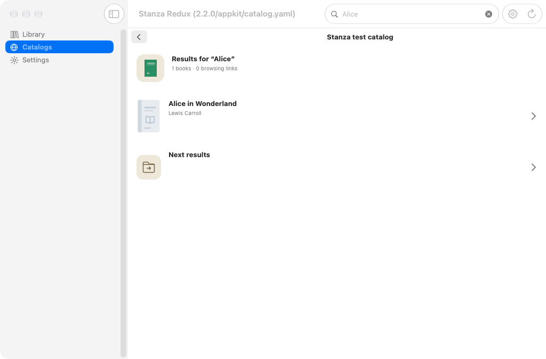Open the Alice in Wonderland entry
Screen dimensions: 546x359
[337, 116]
